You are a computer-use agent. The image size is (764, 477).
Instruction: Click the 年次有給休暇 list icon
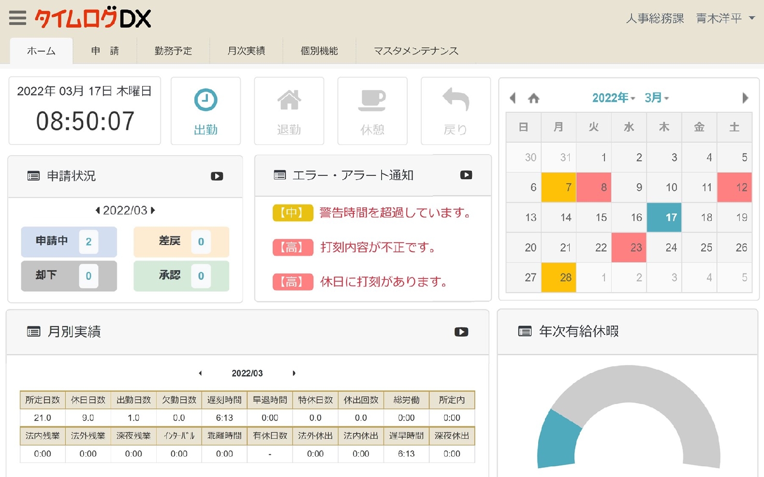[525, 332]
